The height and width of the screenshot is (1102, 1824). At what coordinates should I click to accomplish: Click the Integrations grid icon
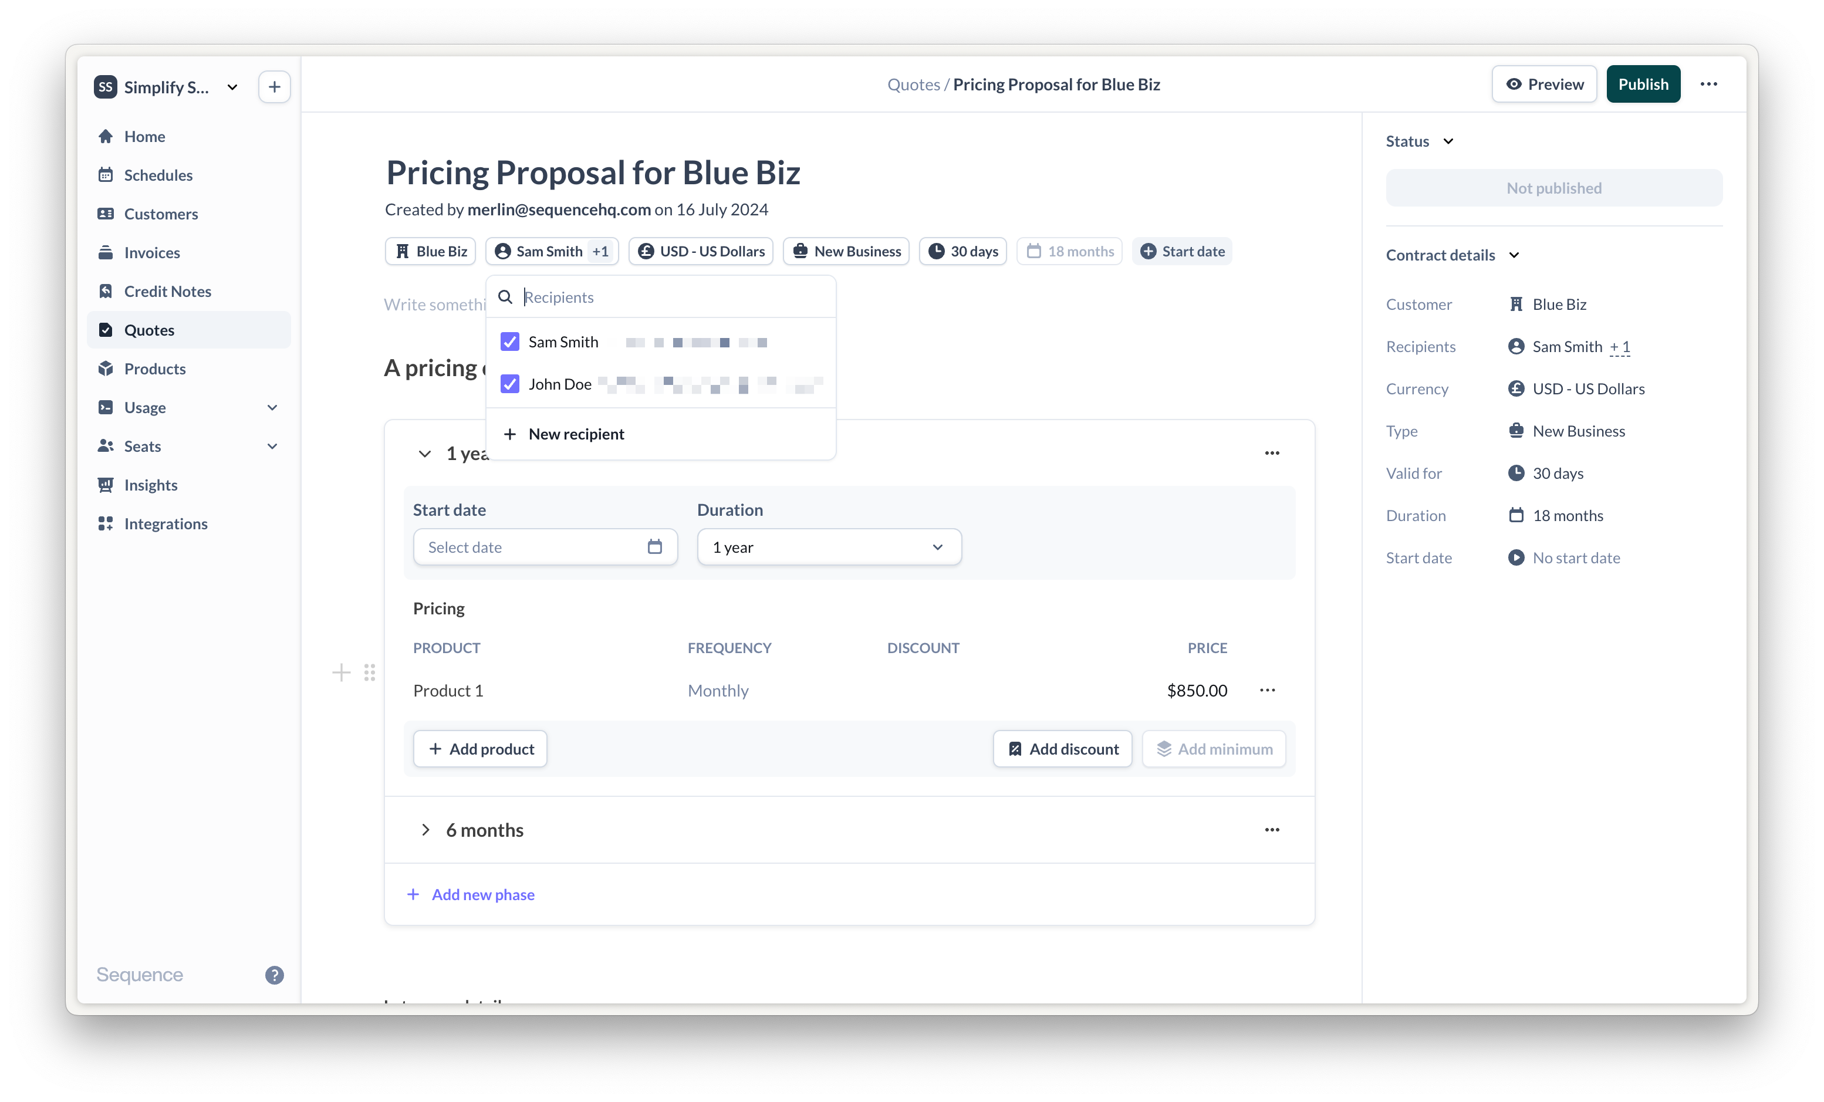coord(106,523)
